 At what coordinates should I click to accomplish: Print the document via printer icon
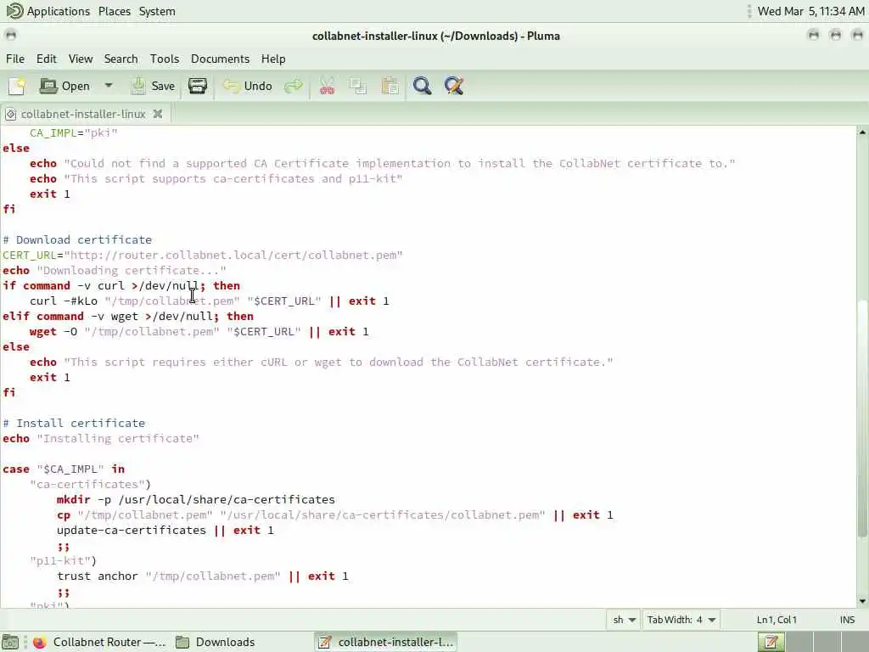tap(197, 86)
